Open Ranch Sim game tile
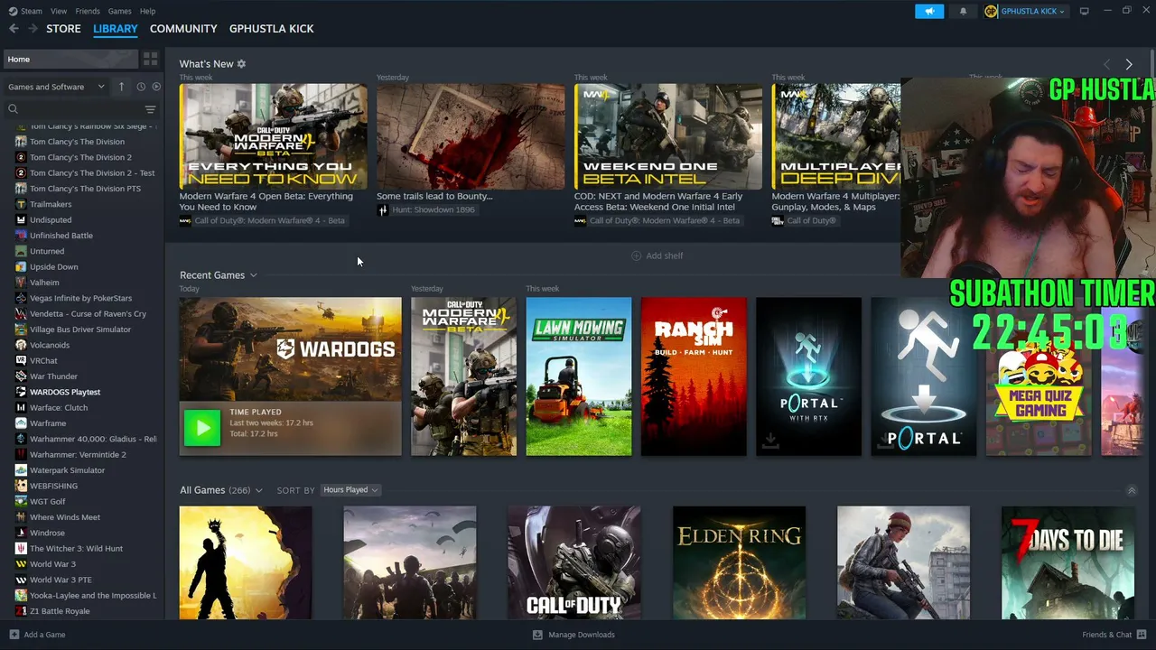The height and width of the screenshot is (650, 1156). pos(694,376)
